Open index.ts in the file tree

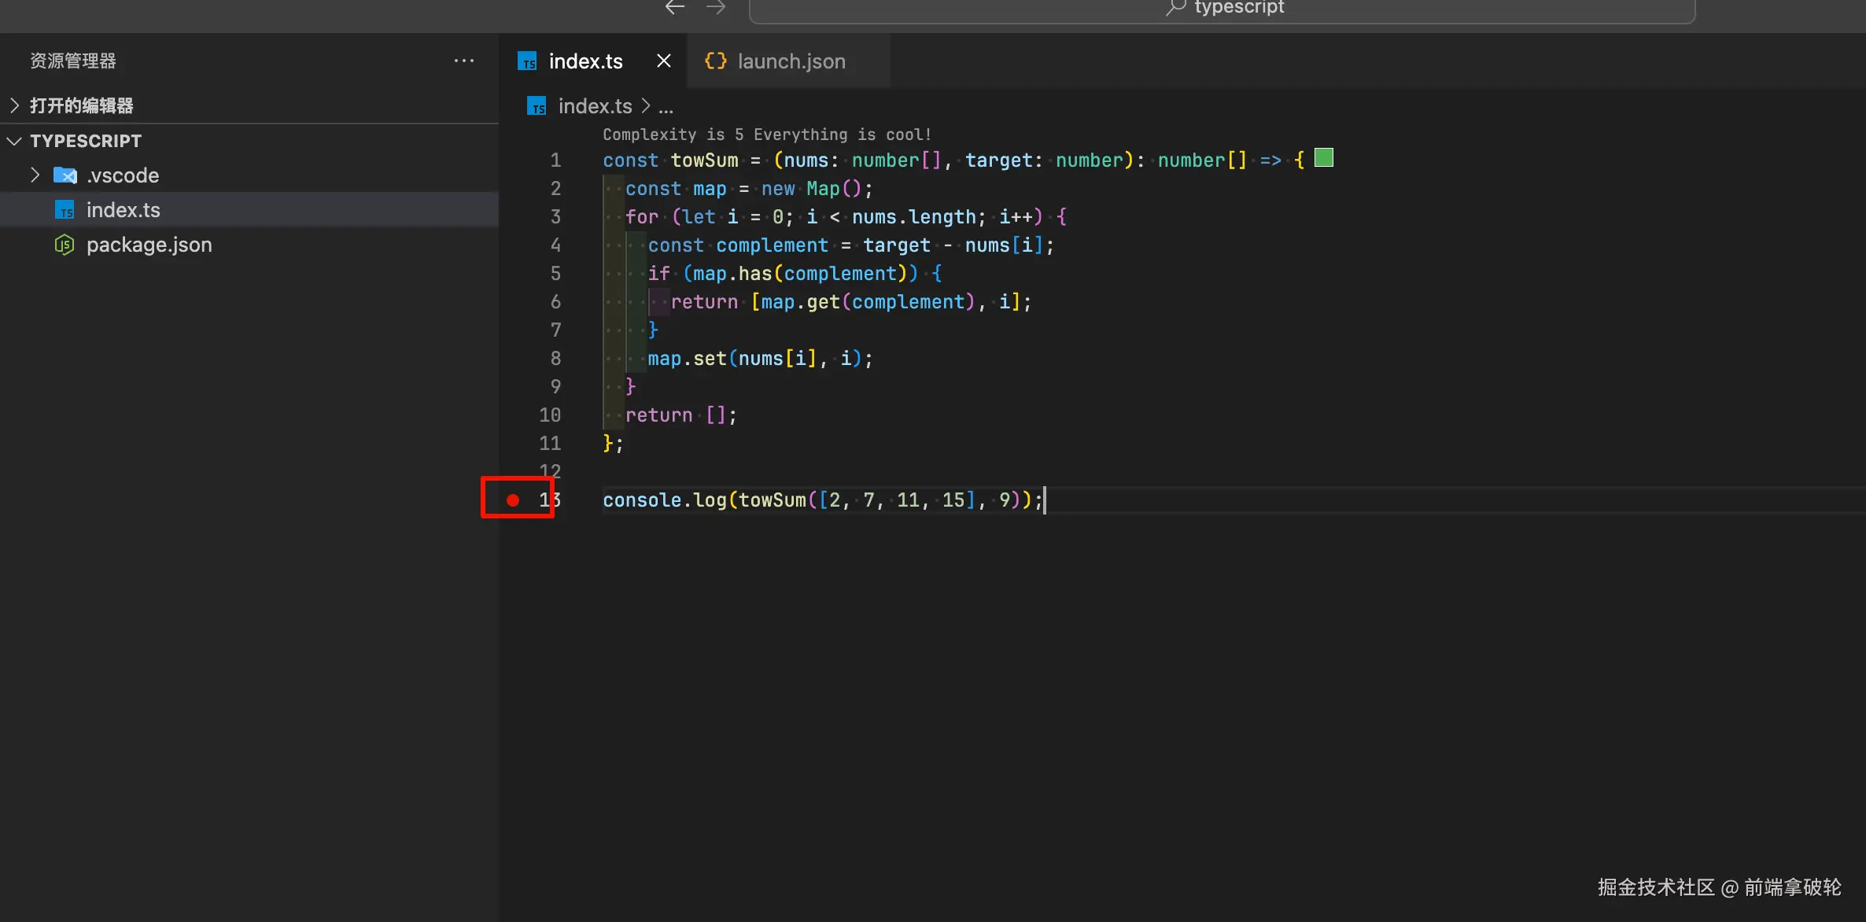(123, 210)
